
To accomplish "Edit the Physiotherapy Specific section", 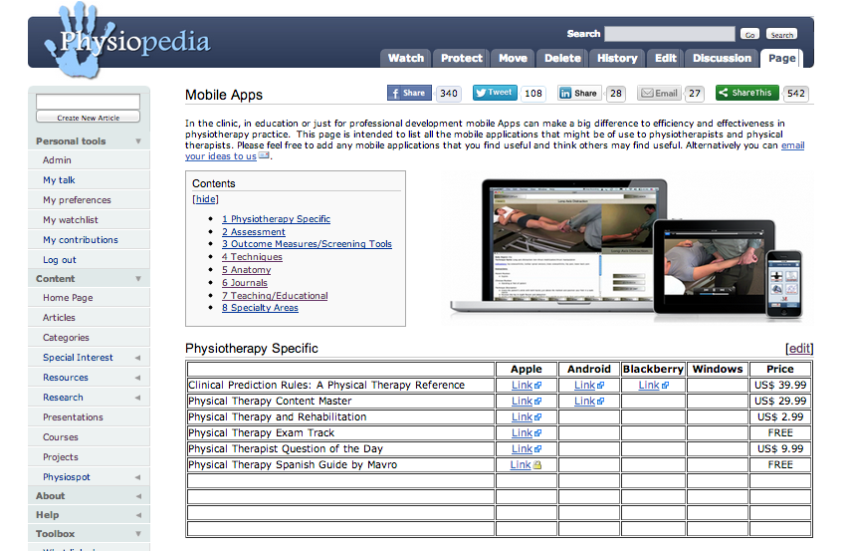I will coord(799,349).
